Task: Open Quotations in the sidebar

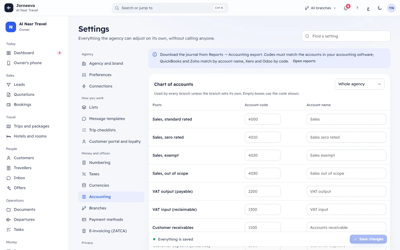Action: (34, 94)
